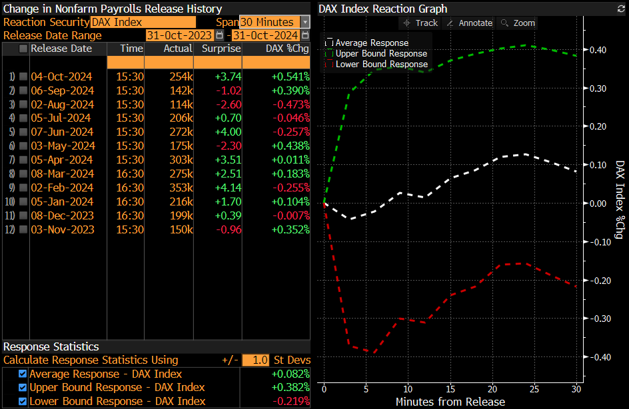Check the box for 04-Oct-2024 release
Image resolution: width=629 pixels, height=409 pixels.
[x=23, y=76]
